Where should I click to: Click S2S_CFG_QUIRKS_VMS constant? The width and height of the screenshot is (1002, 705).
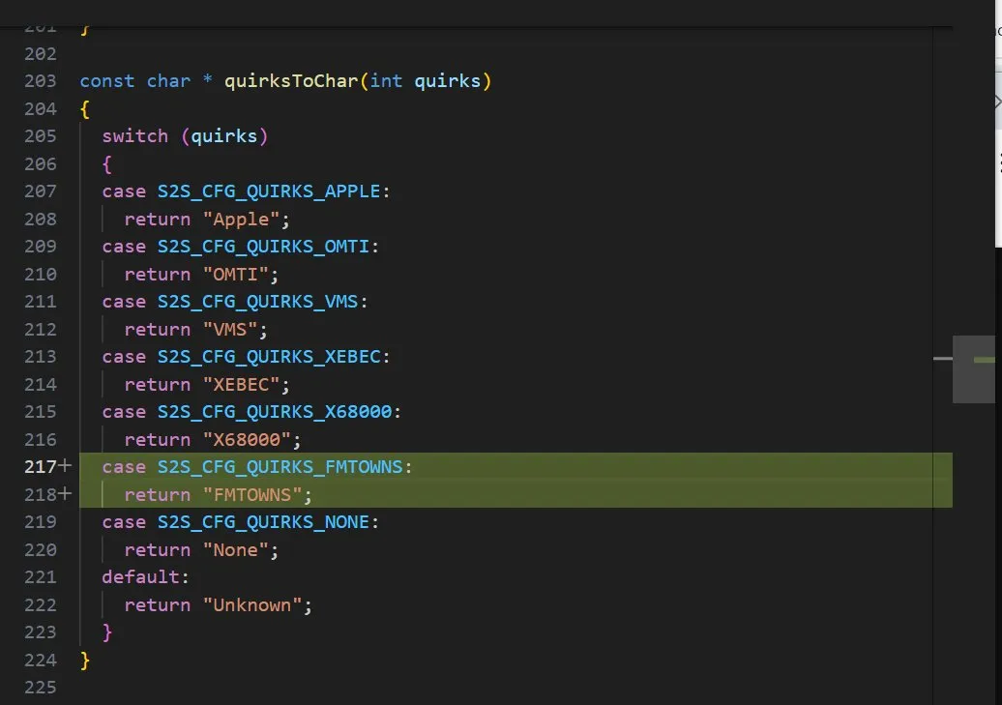[x=257, y=302]
